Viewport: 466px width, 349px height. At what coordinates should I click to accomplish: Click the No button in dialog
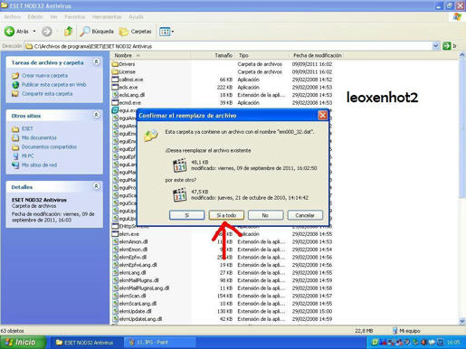(265, 215)
